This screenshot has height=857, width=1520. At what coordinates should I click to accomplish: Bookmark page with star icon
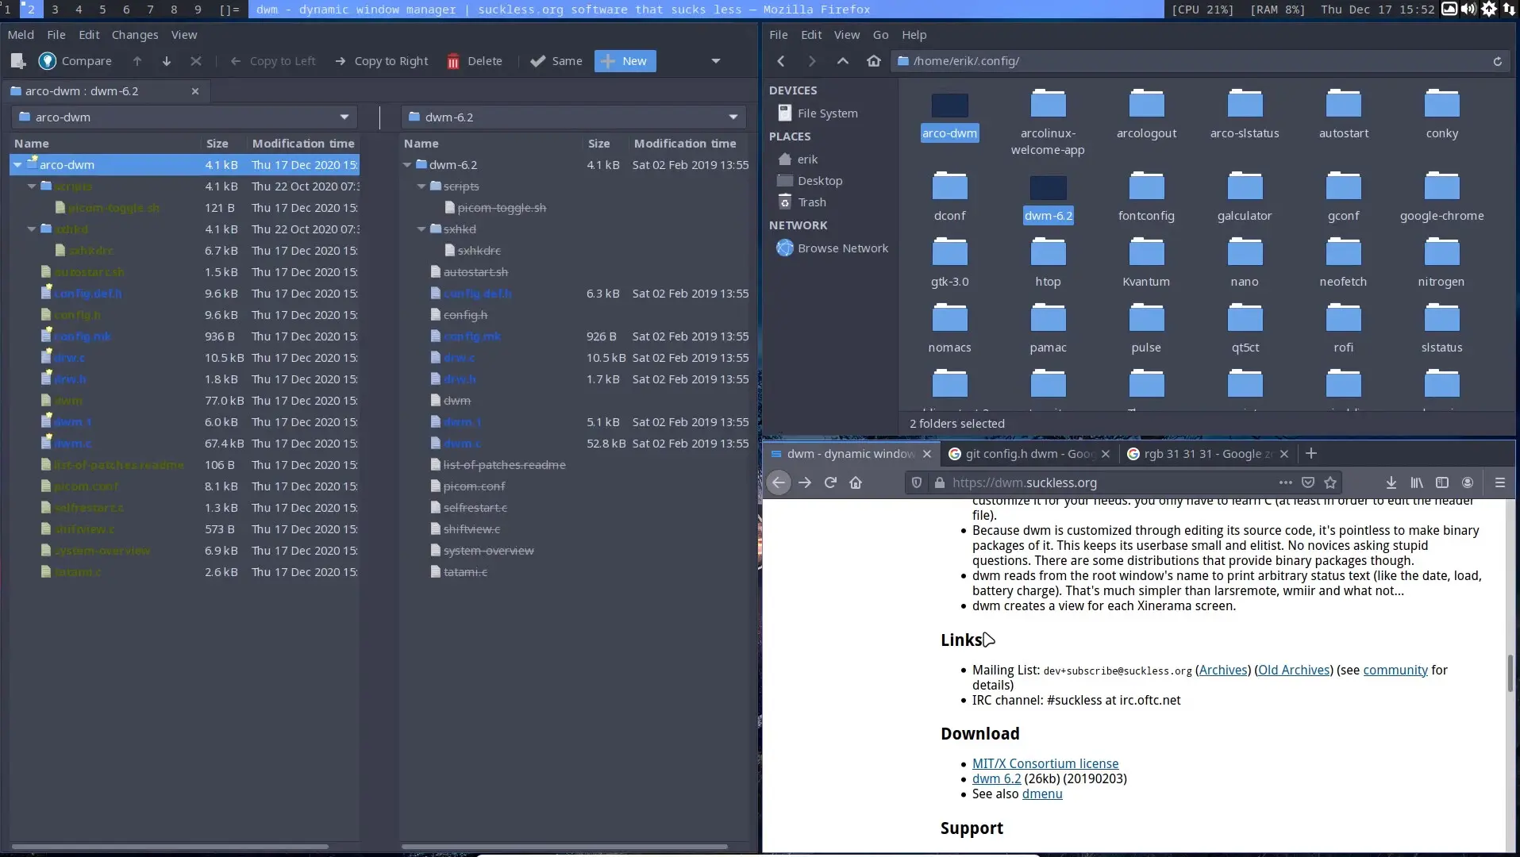click(1330, 482)
